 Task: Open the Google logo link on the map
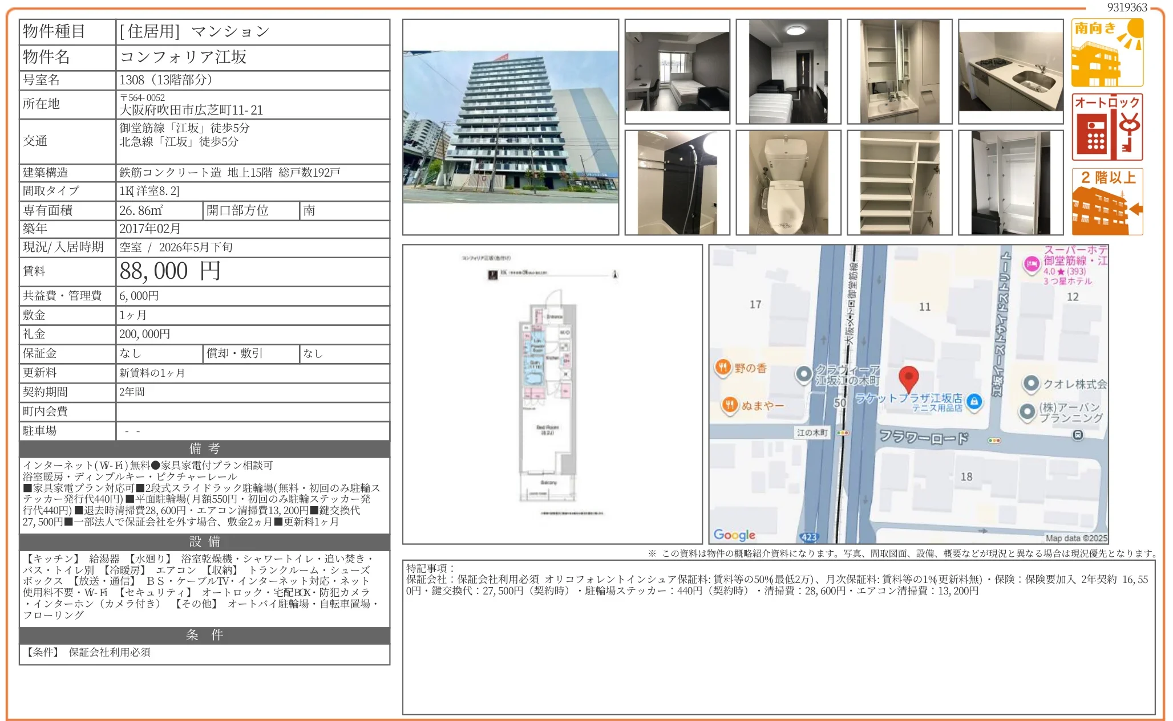coord(735,535)
